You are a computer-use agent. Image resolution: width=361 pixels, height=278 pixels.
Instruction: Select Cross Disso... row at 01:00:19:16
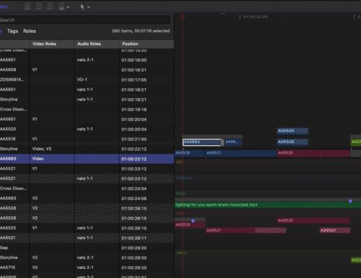(x=87, y=109)
